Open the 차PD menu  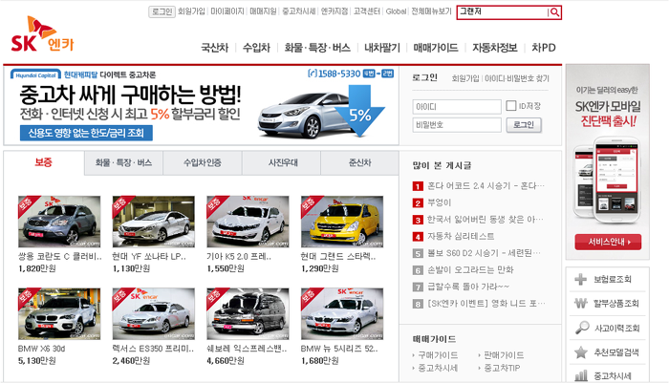tap(544, 48)
